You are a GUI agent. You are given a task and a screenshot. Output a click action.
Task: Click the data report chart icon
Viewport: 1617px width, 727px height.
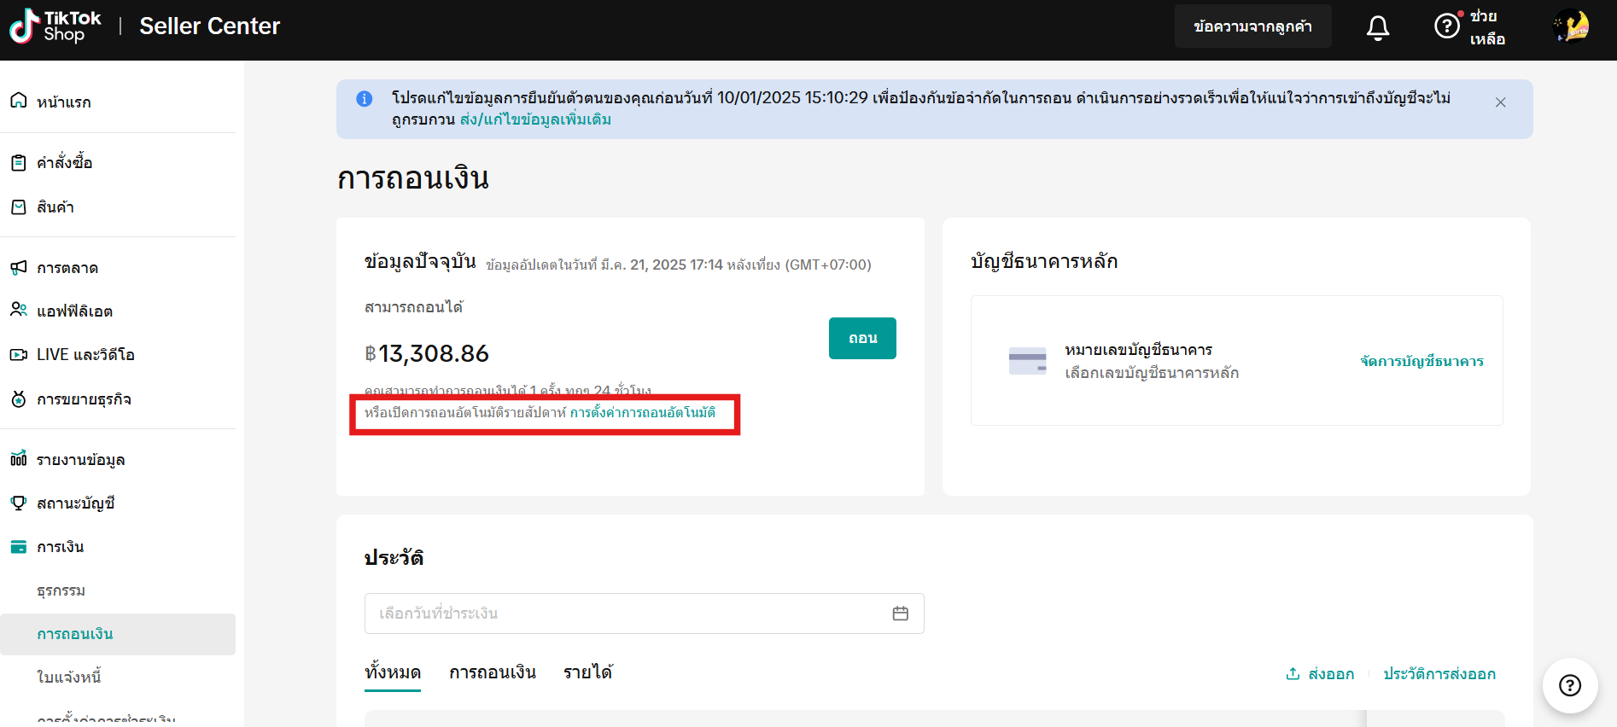[19, 460]
